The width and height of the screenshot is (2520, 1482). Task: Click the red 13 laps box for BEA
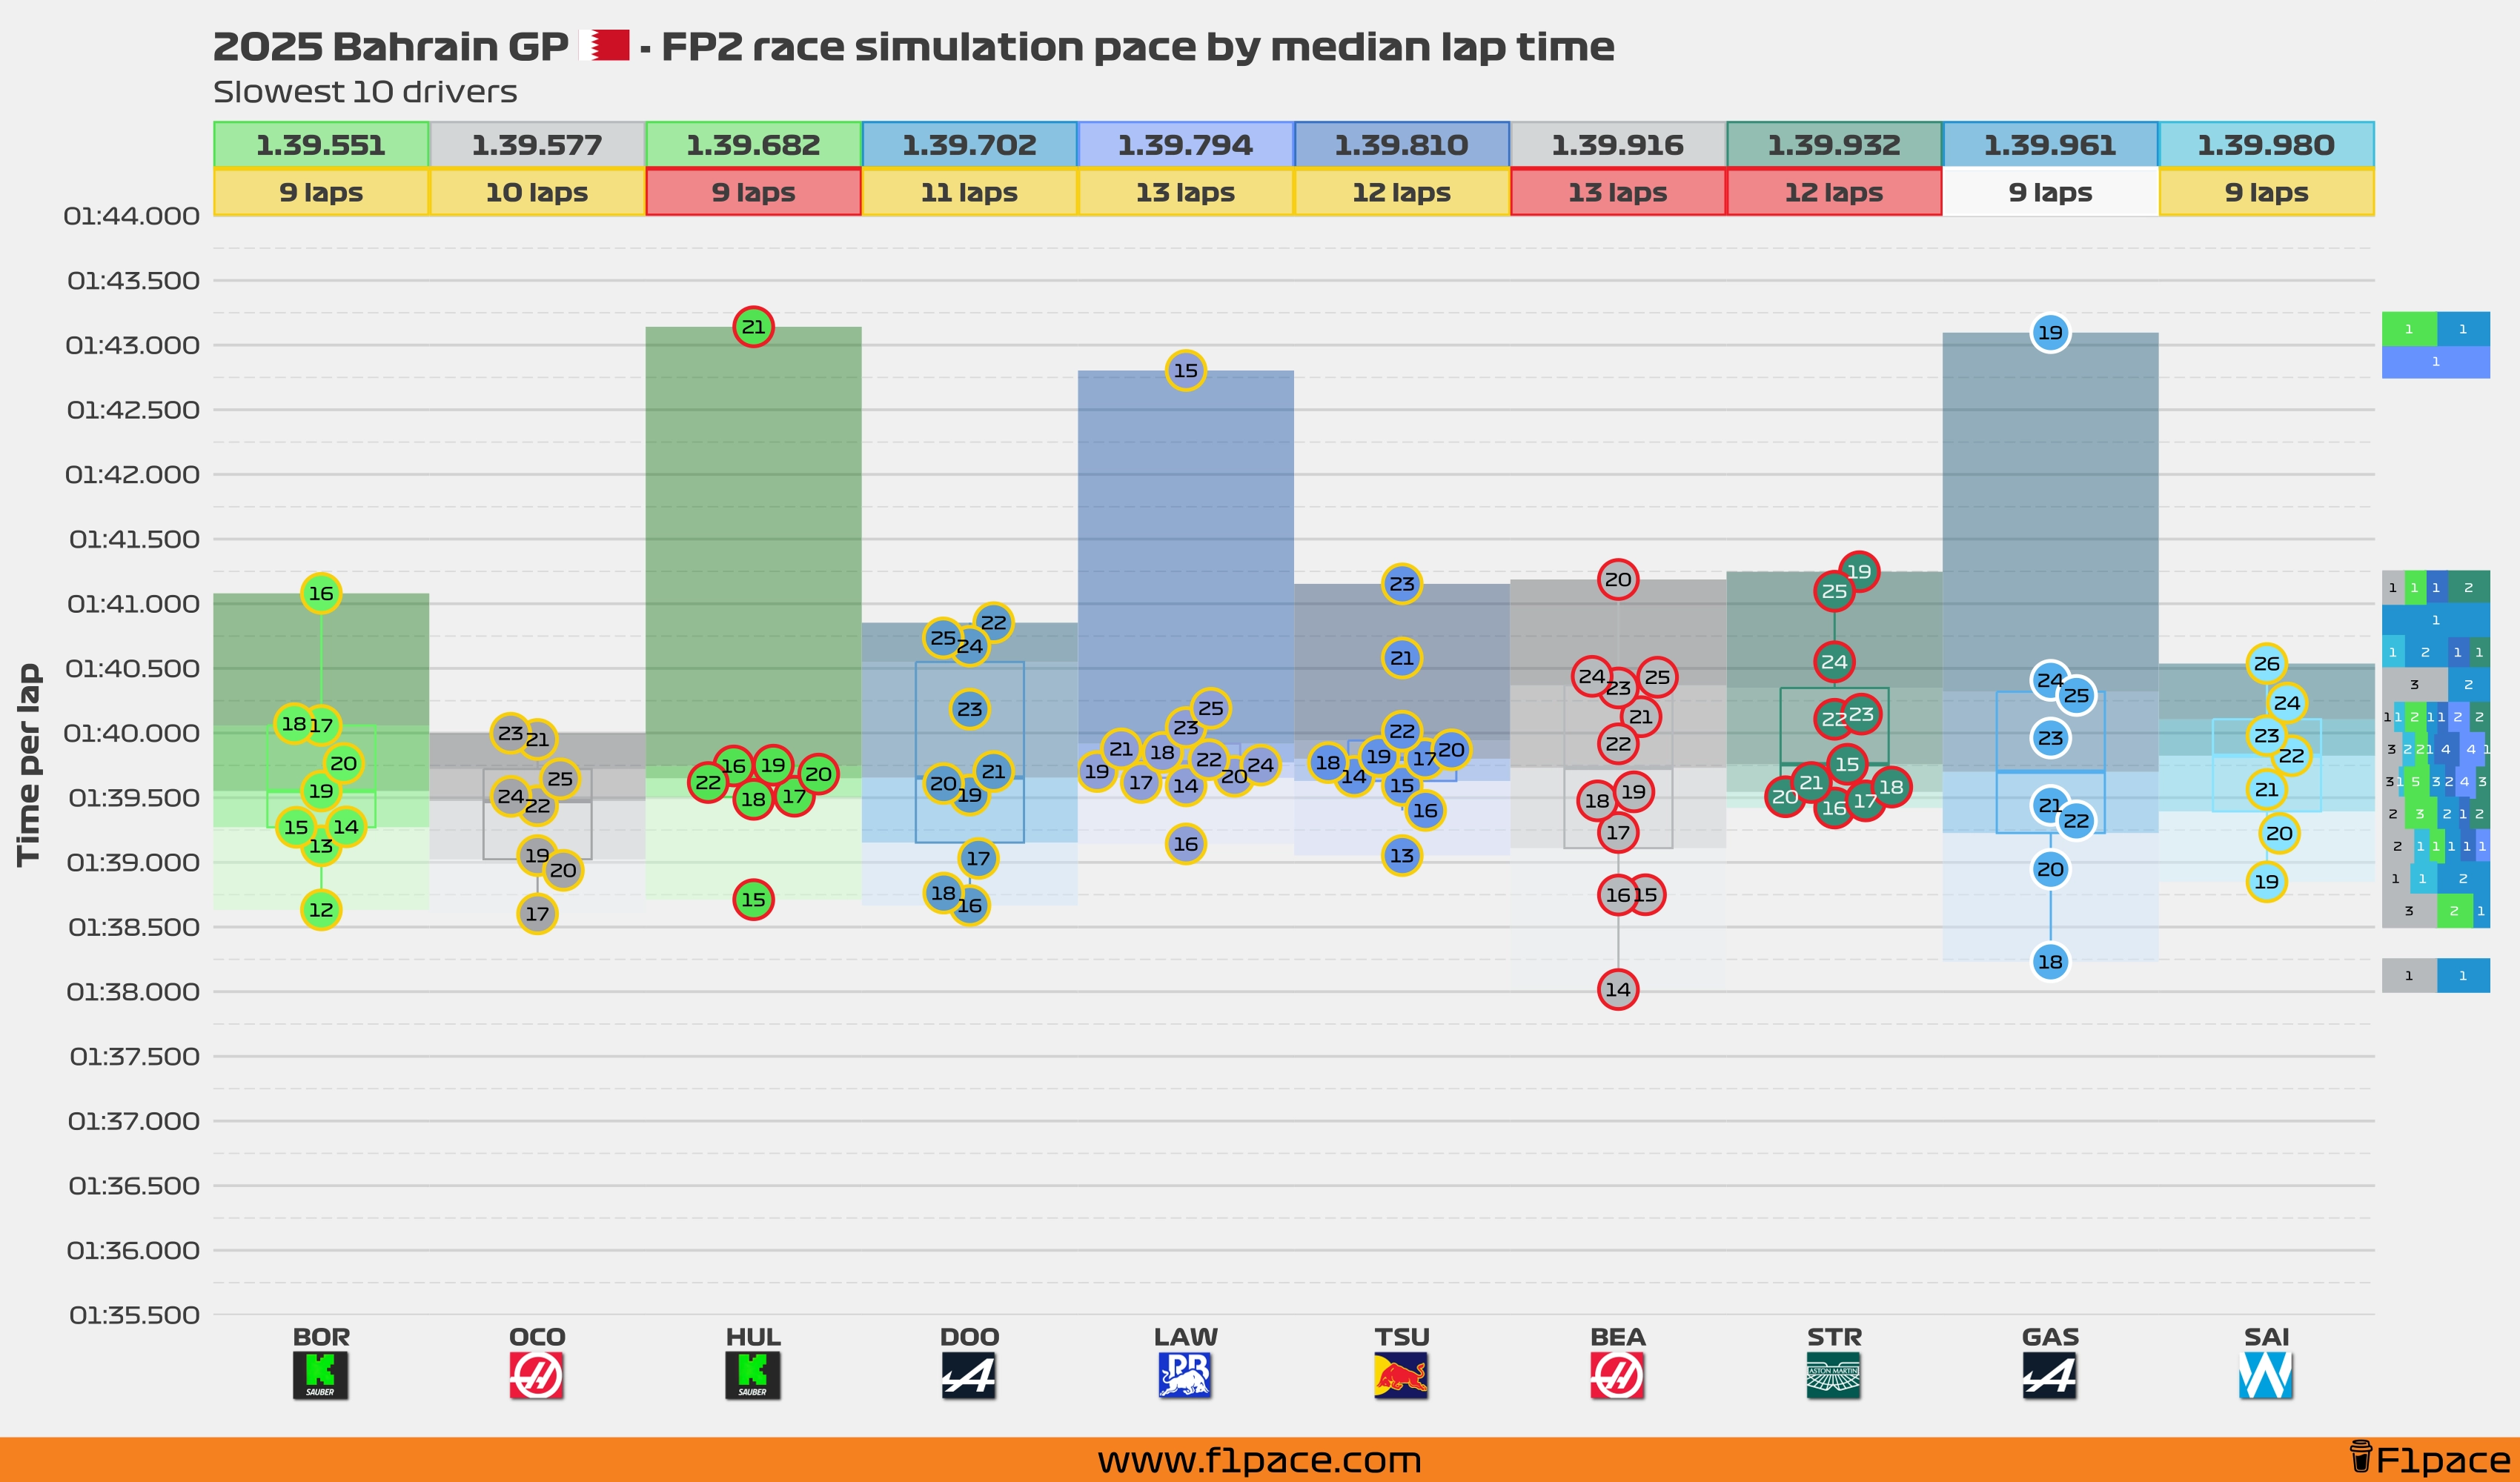pyautogui.click(x=1617, y=192)
